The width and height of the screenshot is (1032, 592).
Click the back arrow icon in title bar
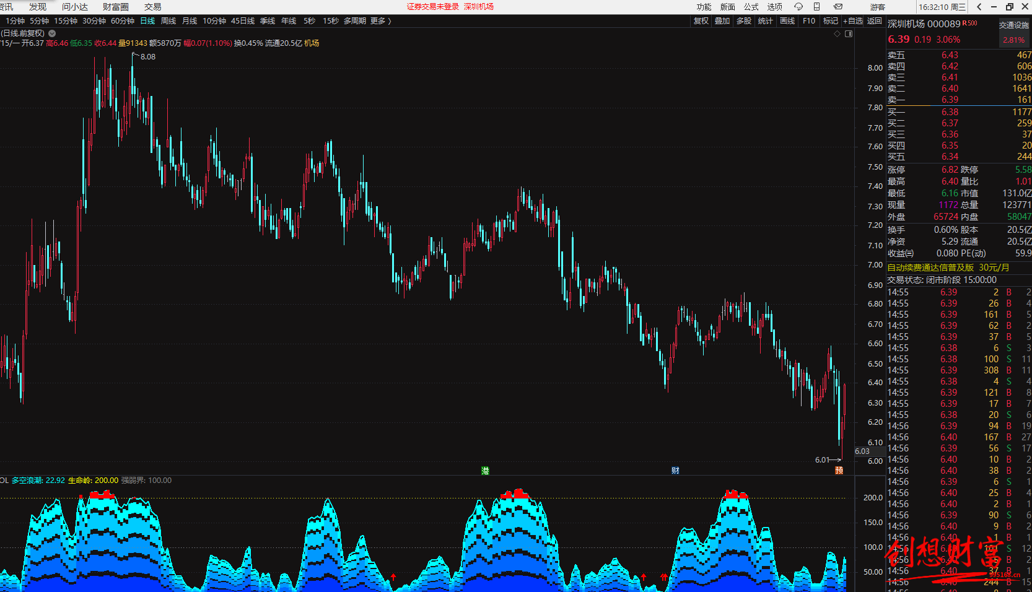click(x=979, y=7)
